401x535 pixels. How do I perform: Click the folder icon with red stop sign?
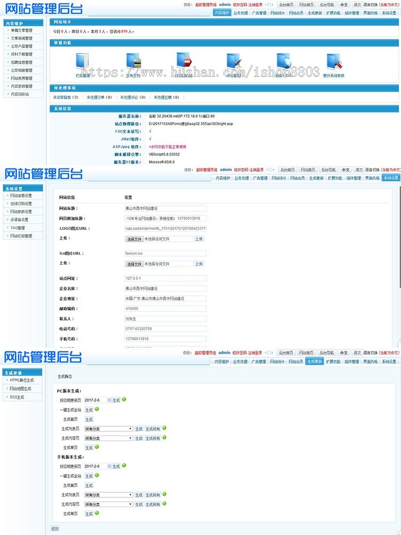(184, 61)
